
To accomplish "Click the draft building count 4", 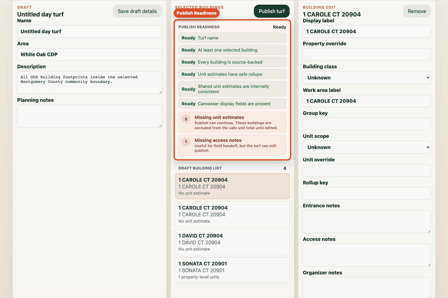I will coord(285,168).
